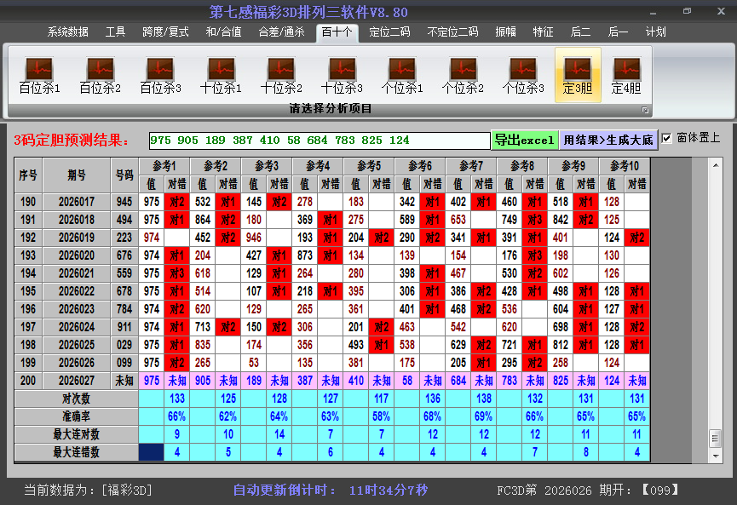Click the 导出excel button

click(x=524, y=140)
